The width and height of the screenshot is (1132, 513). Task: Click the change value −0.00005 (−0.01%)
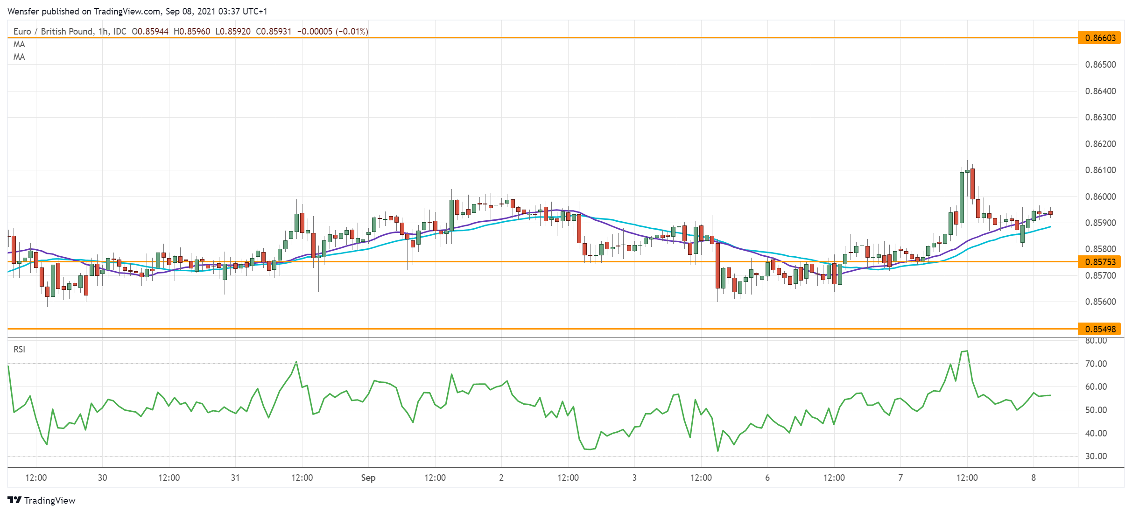tap(332, 31)
